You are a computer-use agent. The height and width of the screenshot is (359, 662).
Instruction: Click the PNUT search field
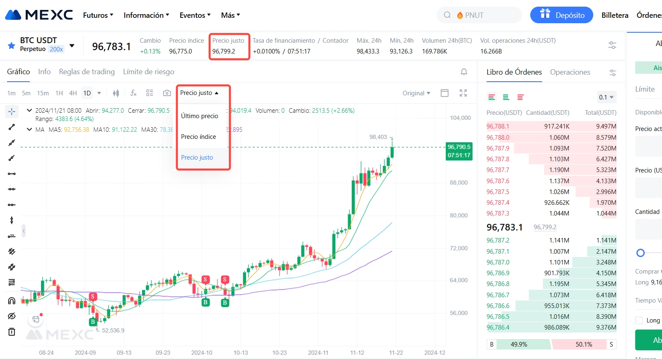(479, 15)
